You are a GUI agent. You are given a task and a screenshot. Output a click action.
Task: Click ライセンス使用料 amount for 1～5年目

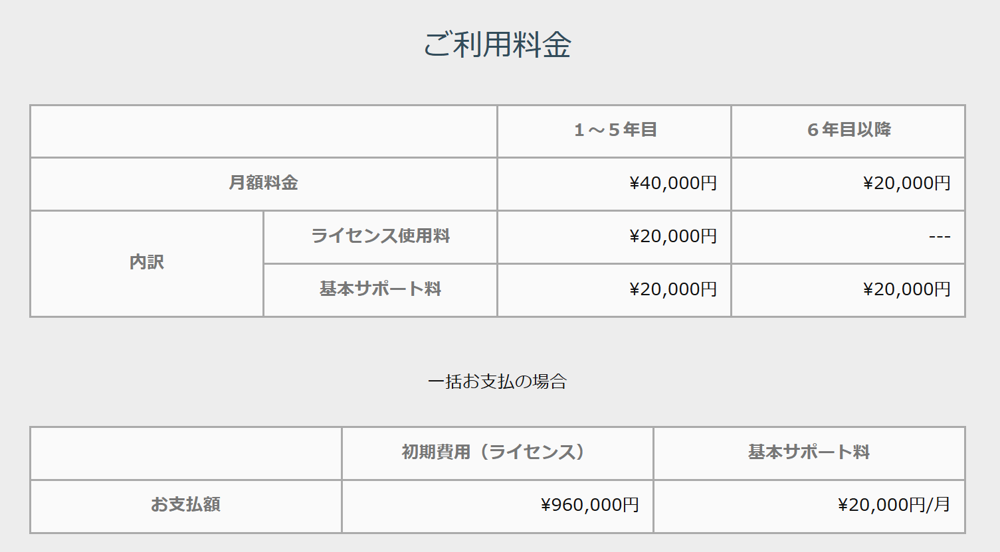[672, 236]
